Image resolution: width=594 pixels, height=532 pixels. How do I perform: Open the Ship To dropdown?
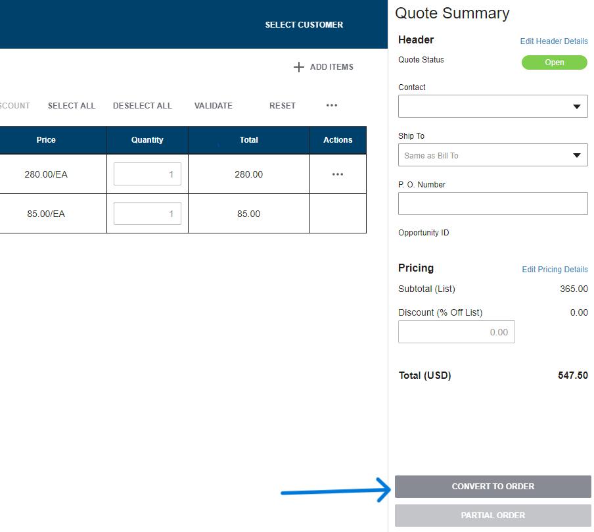click(493, 156)
